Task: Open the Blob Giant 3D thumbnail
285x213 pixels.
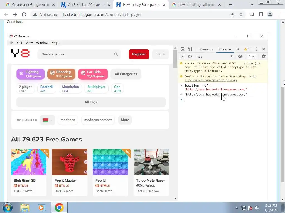Action: 29,162
